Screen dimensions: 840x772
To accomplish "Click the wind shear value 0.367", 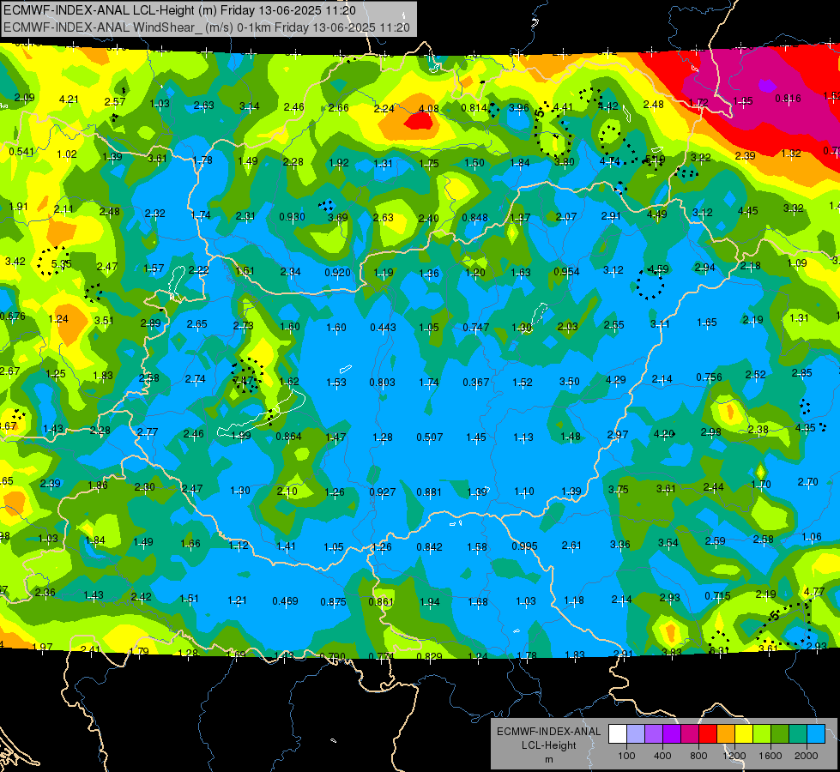I will (x=475, y=382).
